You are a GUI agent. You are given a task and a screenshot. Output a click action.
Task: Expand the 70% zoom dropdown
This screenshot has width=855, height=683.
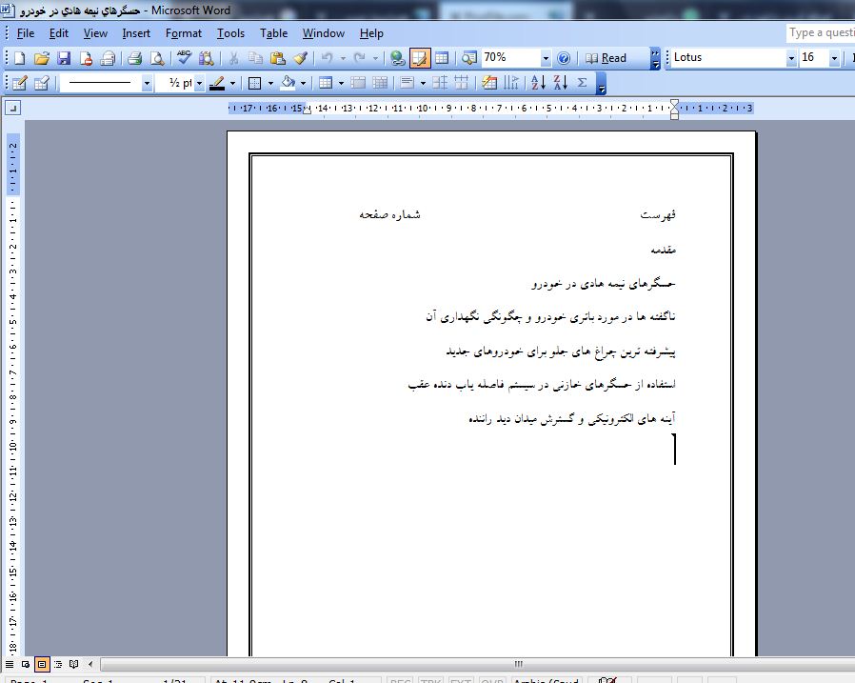coord(545,58)
